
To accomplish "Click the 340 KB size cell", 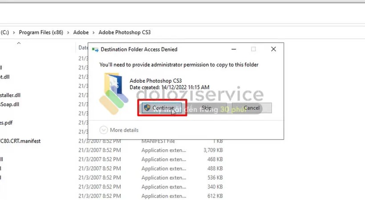I will 215,187.
